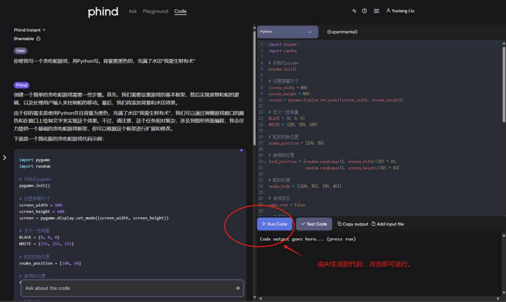Viewport: 506px width, 302px height.
Task: Click editor line 'import pygame'
Action: pos(283,44)
